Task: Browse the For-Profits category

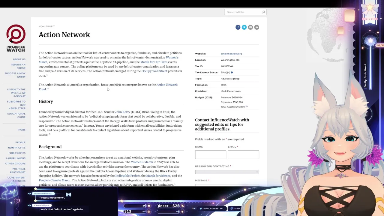Action: [x=17, y=153]
